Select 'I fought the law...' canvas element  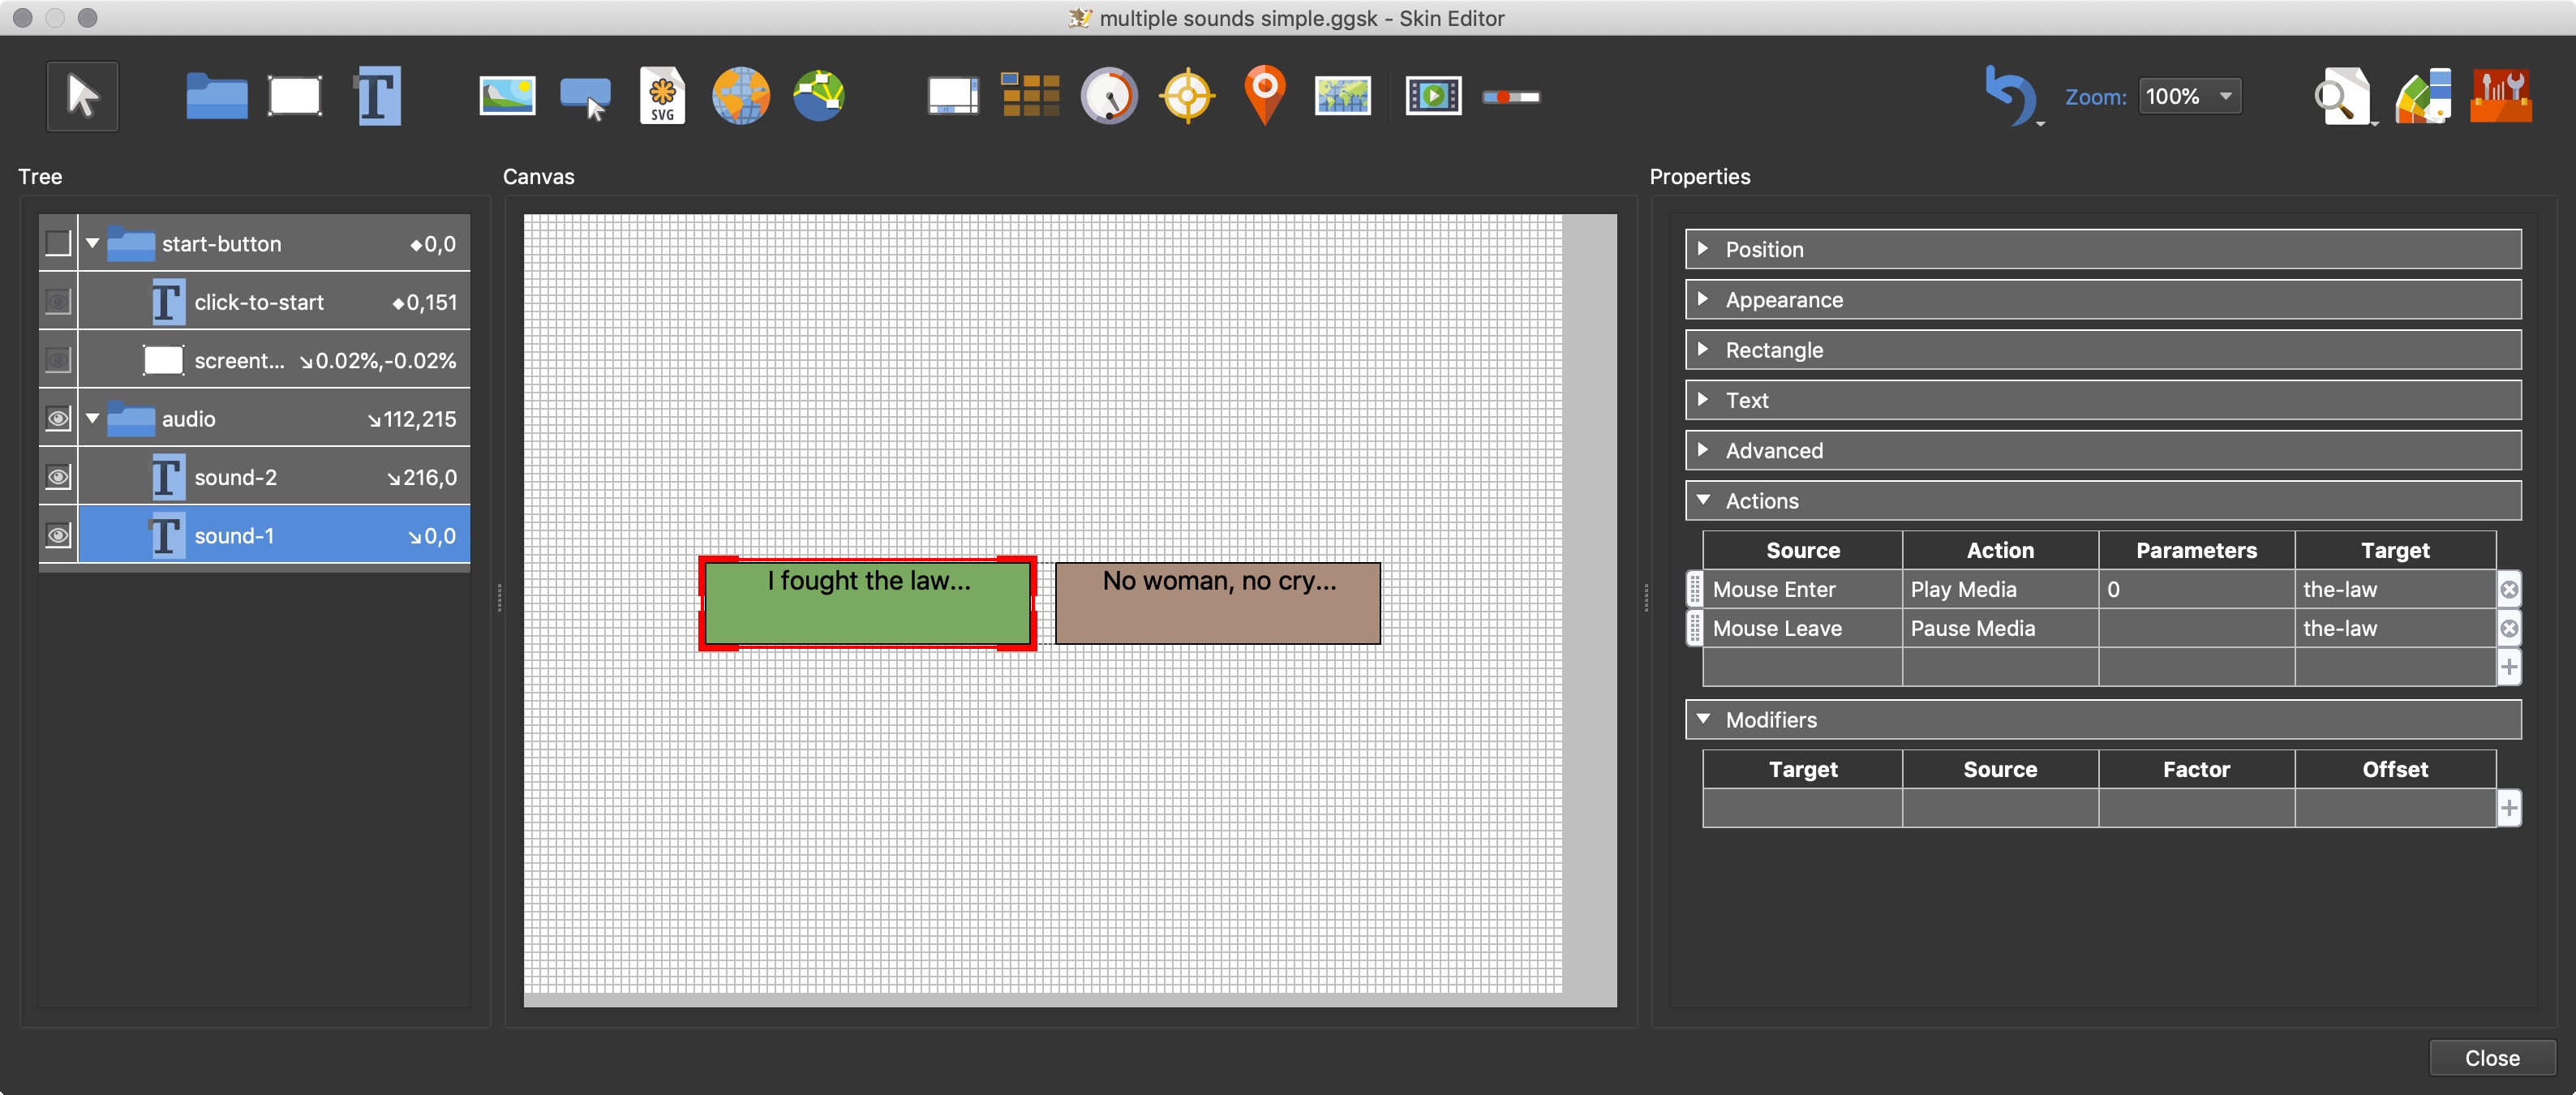tap(865, 600)
